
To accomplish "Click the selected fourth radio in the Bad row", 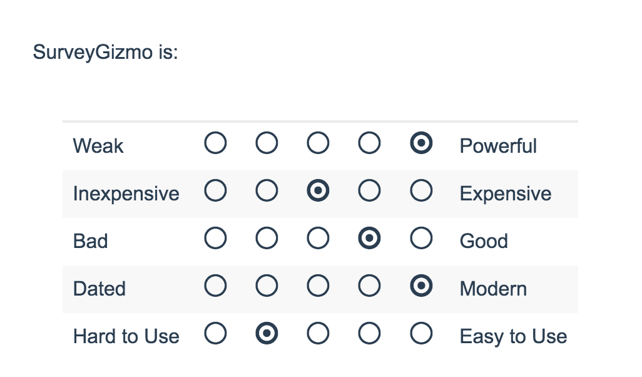I will pyautogui.click(x=369, y=239).
